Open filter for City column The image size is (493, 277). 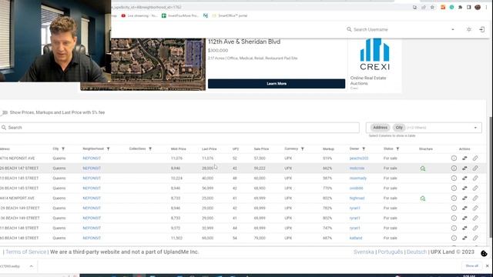[x=63, y=149]
